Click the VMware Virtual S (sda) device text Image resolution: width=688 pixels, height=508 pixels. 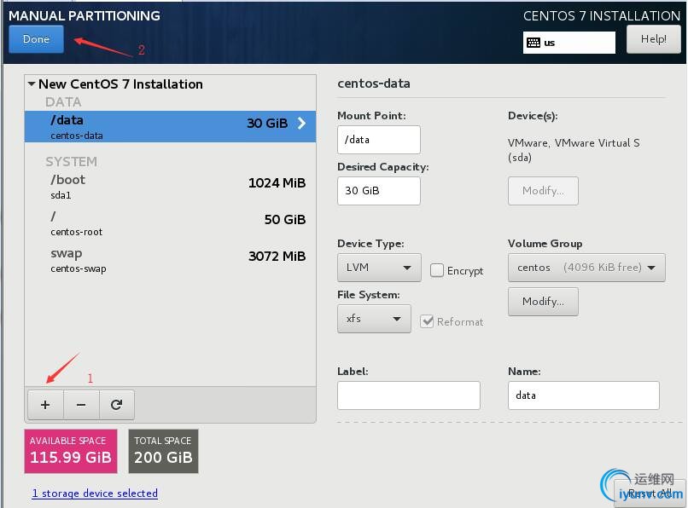574,150
